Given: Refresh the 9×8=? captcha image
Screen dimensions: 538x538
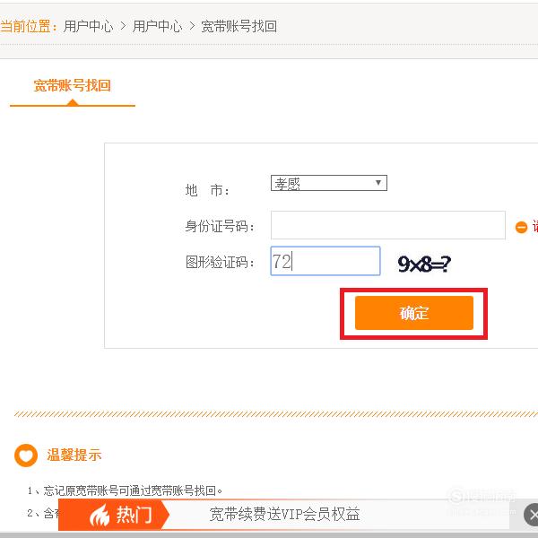Looking at the screenshot, I should 424,264.
